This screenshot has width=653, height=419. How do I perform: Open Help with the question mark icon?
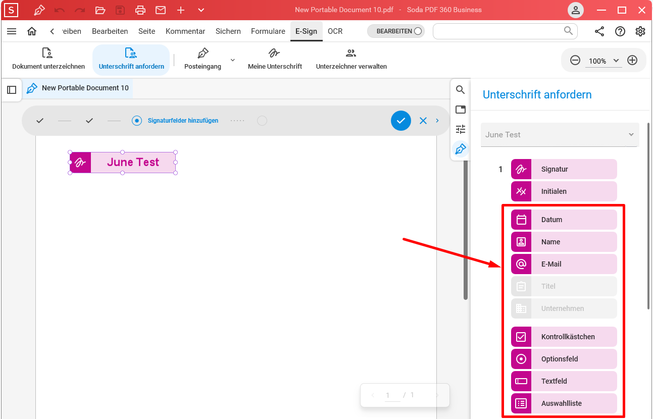coord(620,31)
